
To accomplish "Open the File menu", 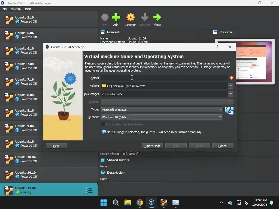I will point(5,9).
